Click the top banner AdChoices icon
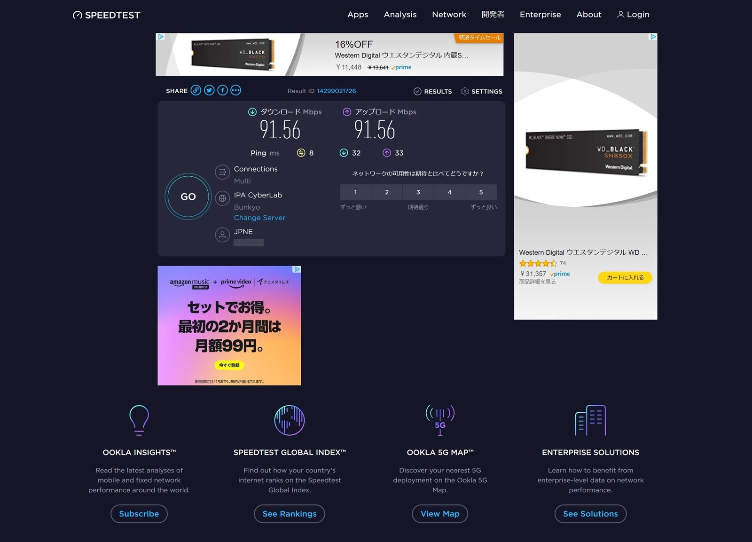The height and width of the screenshot is (542, 752). point(161,37)
